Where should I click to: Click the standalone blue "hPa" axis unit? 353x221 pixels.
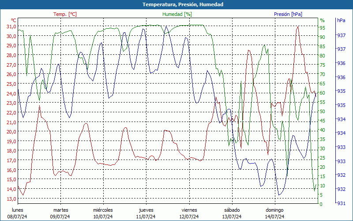[x=341, y=20]
